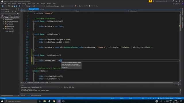Open the Show output from dropdown
This screenshot has height=103, width=184.
click(45, 87)
